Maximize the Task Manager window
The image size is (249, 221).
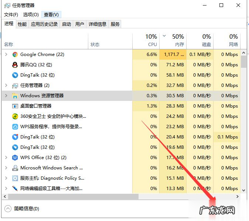point(221,6)
